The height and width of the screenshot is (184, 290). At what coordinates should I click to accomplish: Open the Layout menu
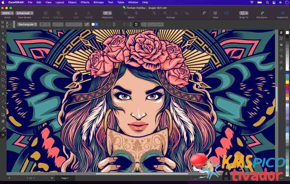click(60, 2)
